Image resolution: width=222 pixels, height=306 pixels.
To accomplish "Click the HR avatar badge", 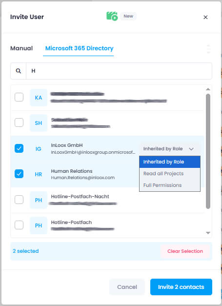I will [39, 174].
